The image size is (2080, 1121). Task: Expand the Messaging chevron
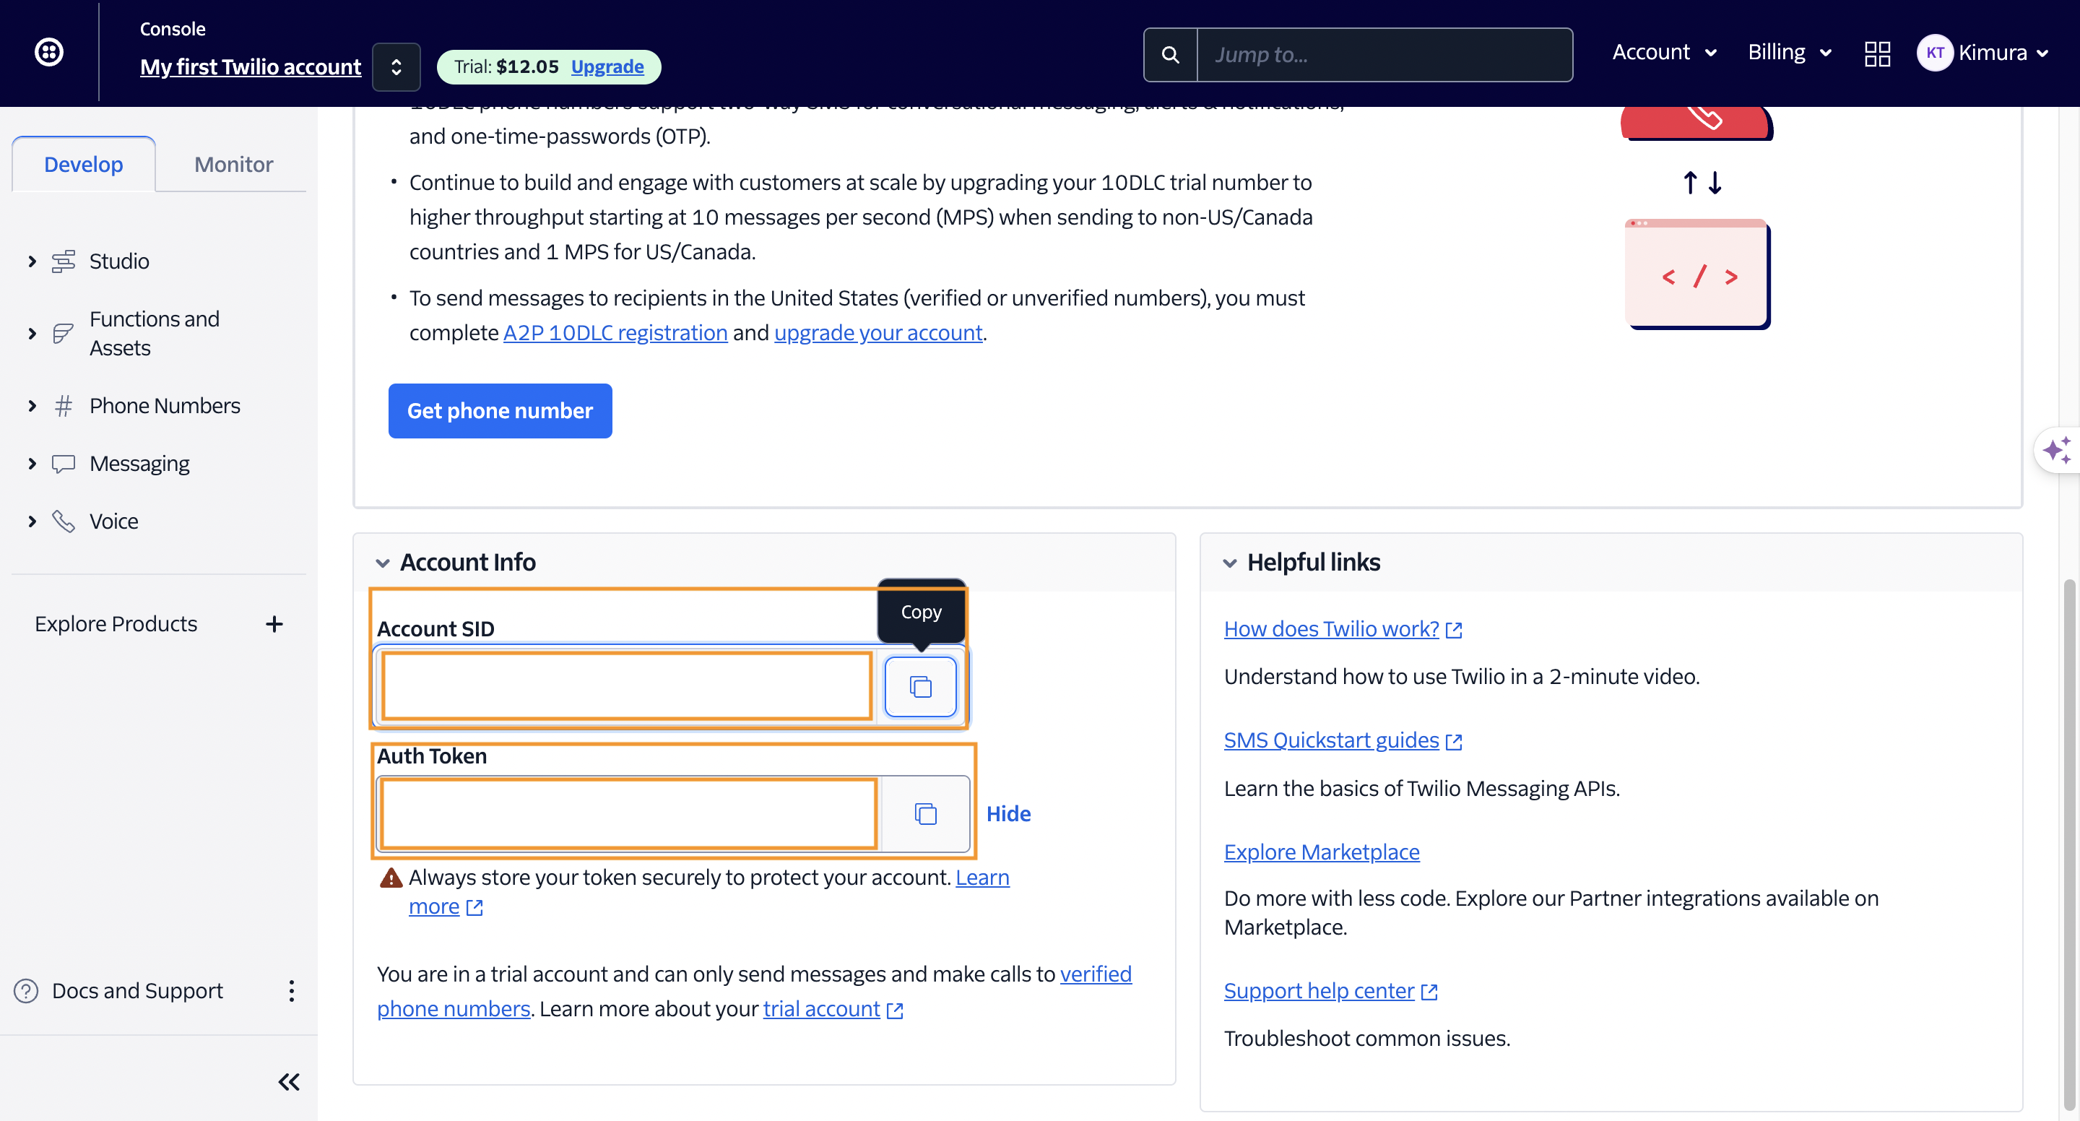click(32, 464)
